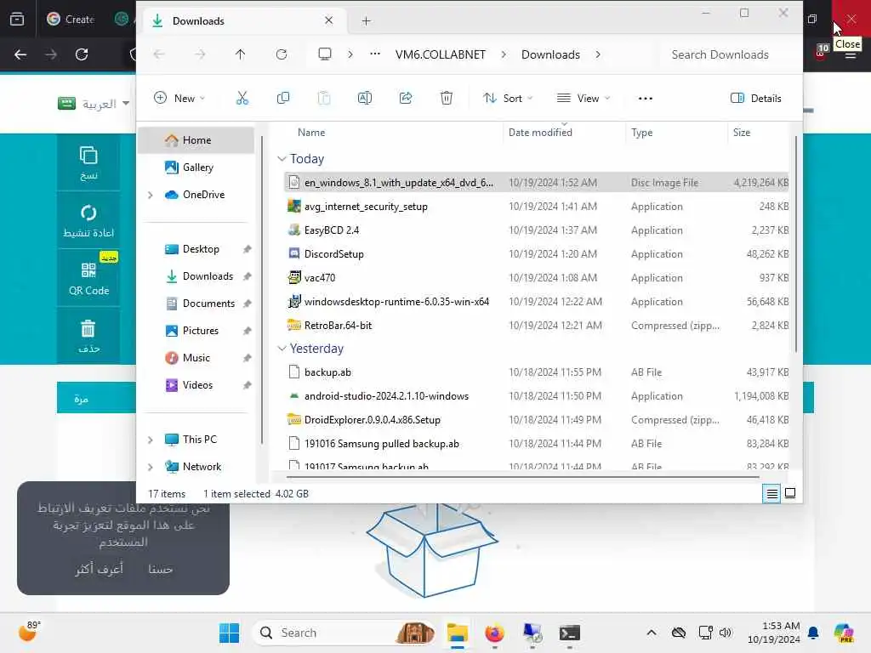Image resolution: width=871 pixels, height=653 pixels.
Task: Expand the OneDrive tree node
Action: click(x=150, y=195)
